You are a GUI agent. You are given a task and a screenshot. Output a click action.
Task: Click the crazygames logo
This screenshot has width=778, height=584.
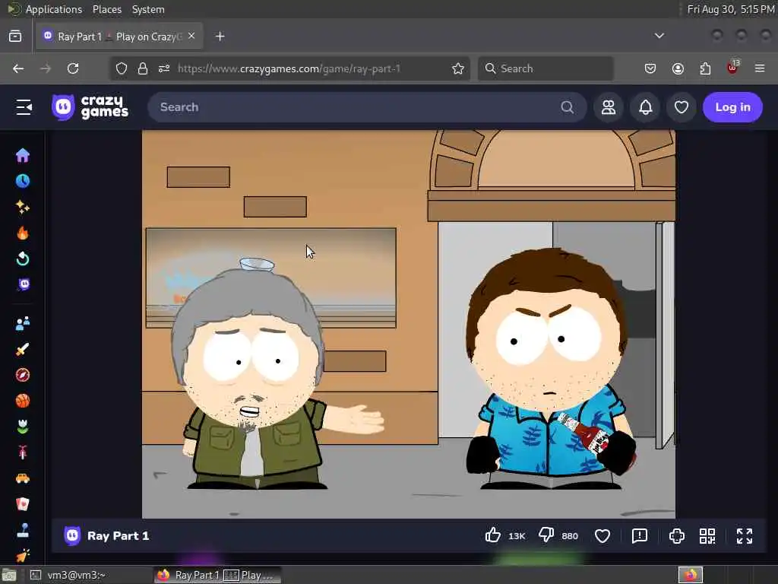[x=90, y=107]
